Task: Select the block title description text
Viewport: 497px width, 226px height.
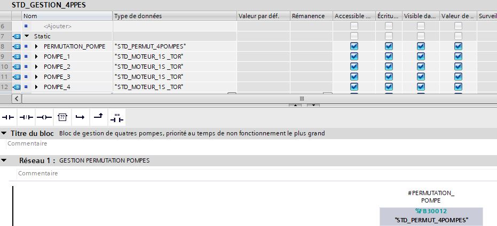Action: pos(192,133)
